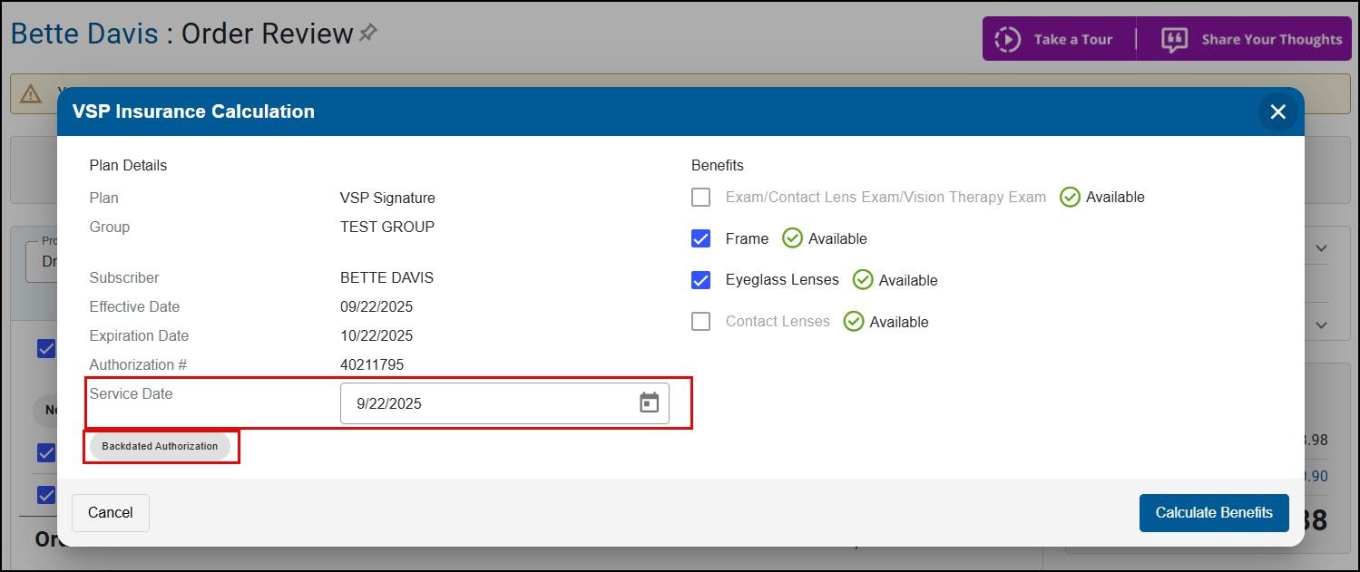Screen dimensions: 1360x572
Task: Tick the Contact Lenses benefit checkbox
Action: 700,322
